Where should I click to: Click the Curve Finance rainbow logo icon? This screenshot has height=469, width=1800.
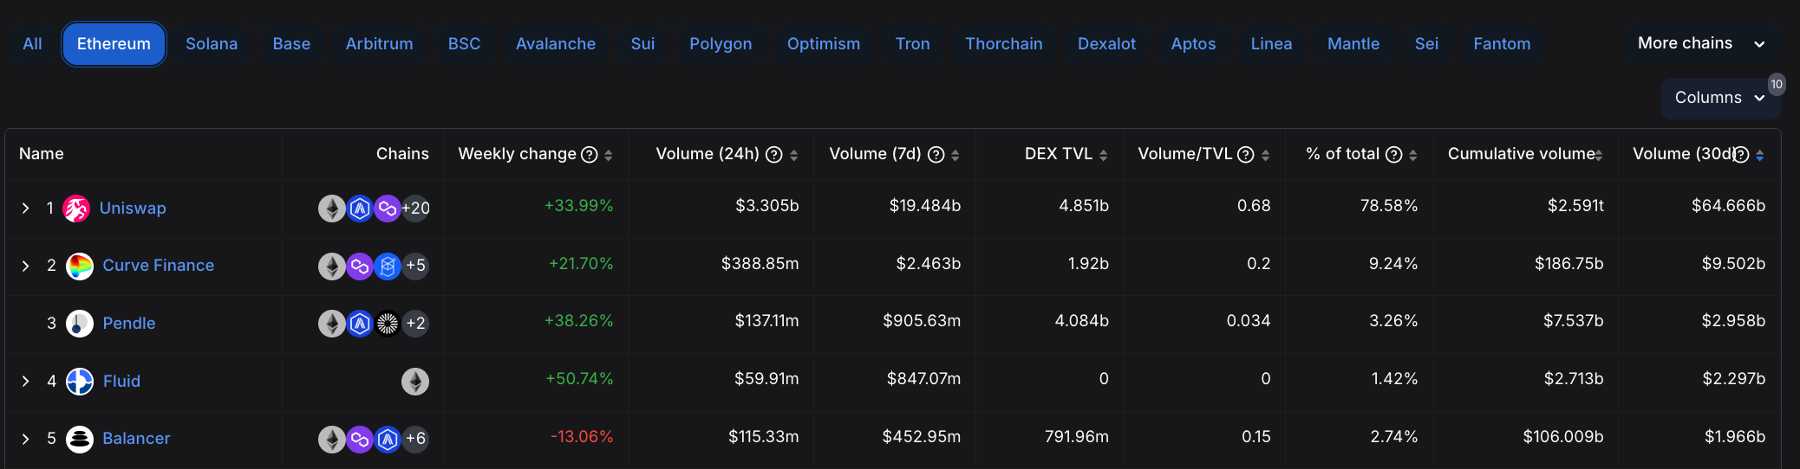click(80, 266)
